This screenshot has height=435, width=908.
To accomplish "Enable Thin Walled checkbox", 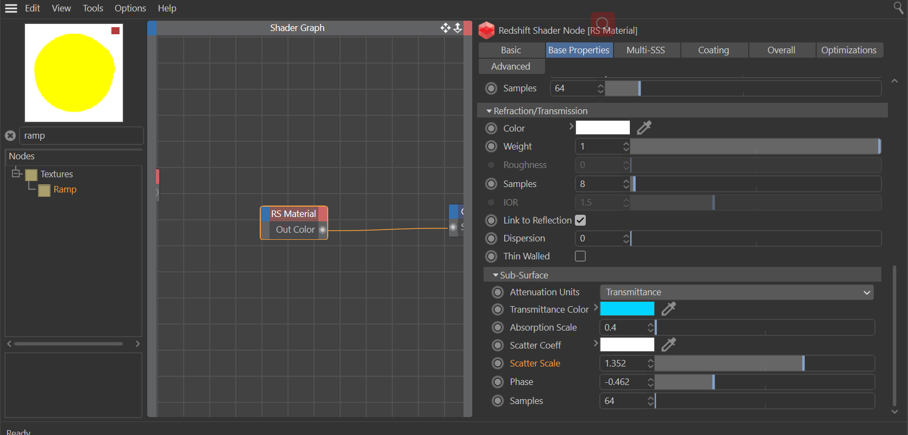I will pos(580,256).
